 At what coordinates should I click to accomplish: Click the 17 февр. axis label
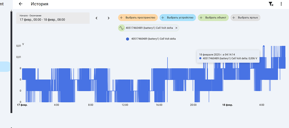(22, 105)
